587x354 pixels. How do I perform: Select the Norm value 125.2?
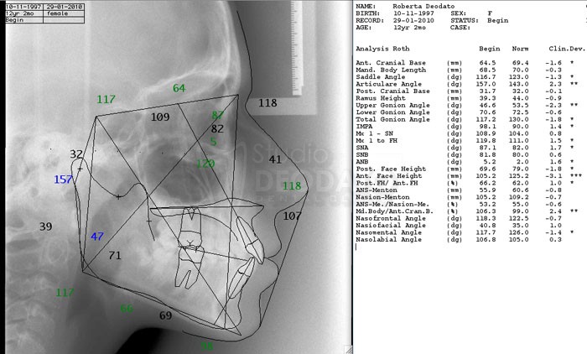pyautogui.click(x=518, y=176)
